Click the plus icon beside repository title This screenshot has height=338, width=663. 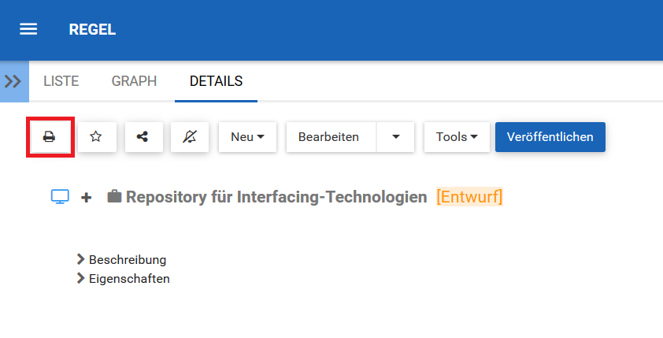point(86,197)
